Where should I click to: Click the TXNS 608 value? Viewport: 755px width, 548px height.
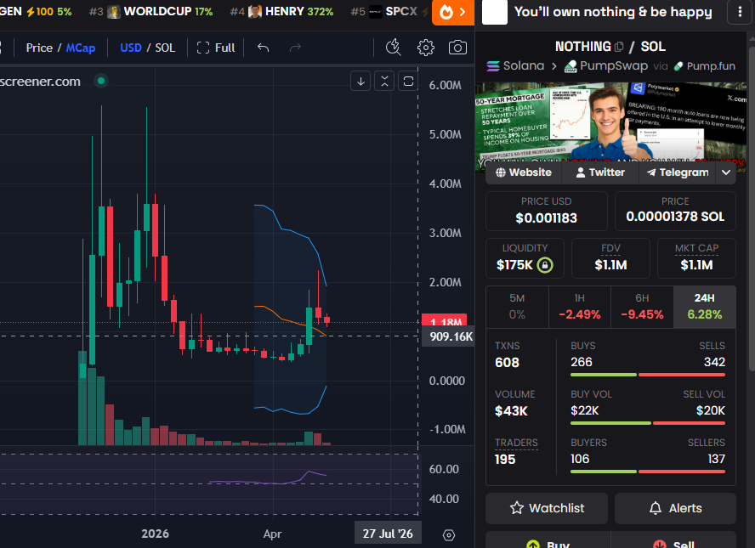507,362
